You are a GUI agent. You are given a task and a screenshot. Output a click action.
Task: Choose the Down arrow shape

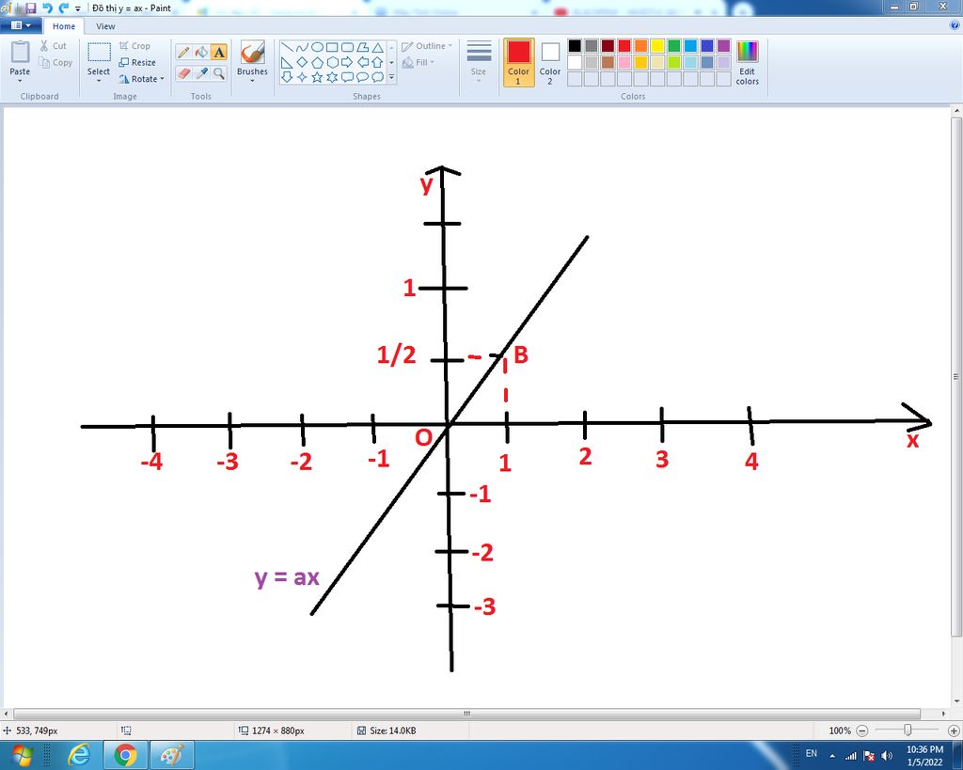(x=287, y=77)
